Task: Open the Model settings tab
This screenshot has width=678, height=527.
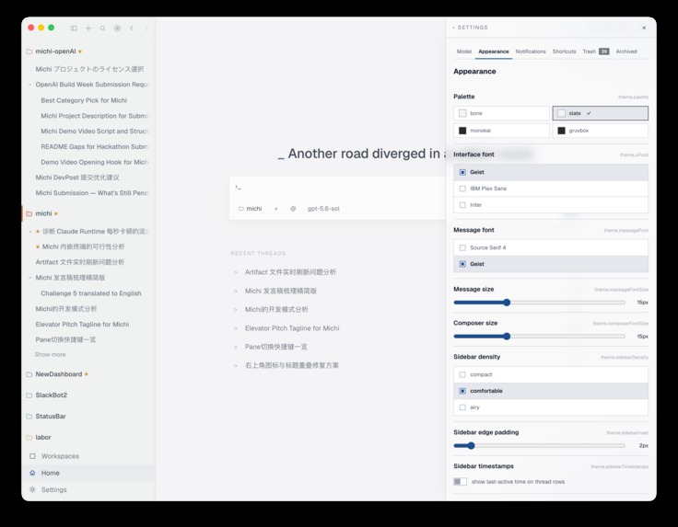Action: (x=464, y=52)
